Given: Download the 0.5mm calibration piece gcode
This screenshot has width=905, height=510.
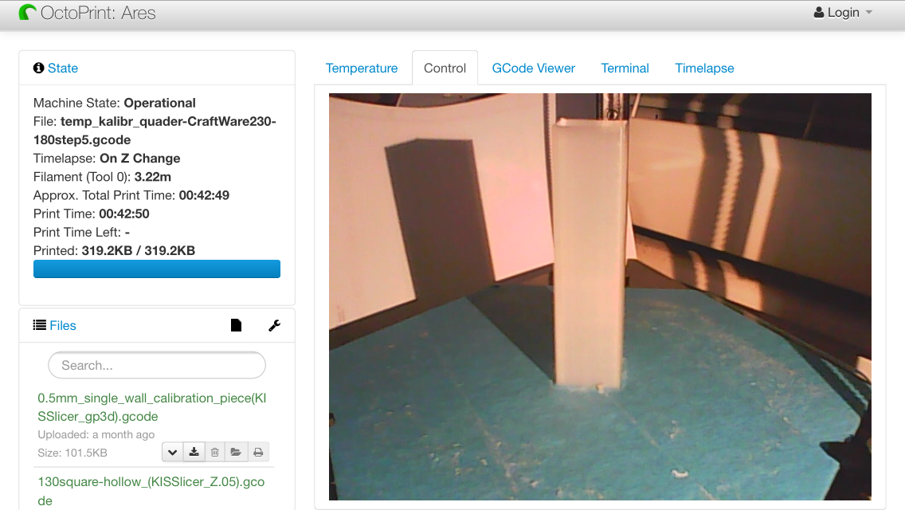Looking at the screenshot, I should click(194, 453).
